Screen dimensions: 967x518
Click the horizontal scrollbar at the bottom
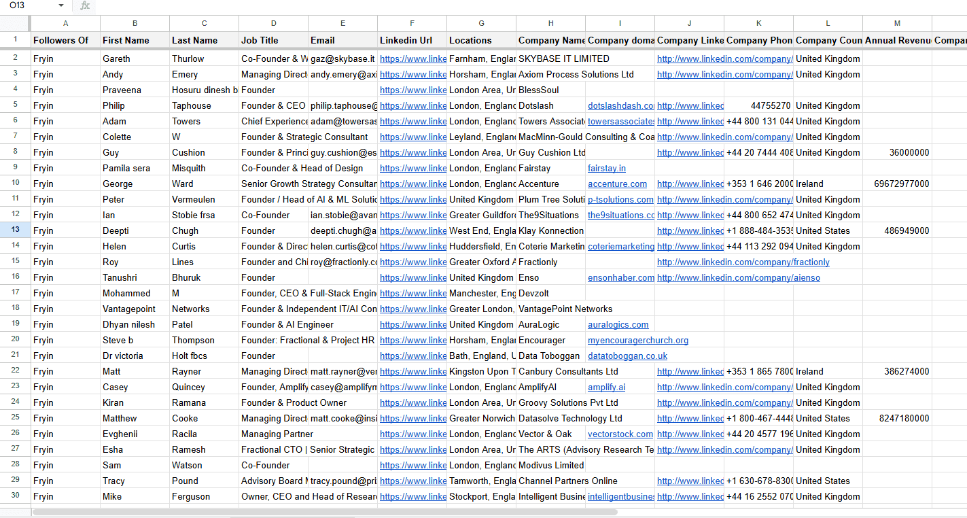tap(325, 512)
